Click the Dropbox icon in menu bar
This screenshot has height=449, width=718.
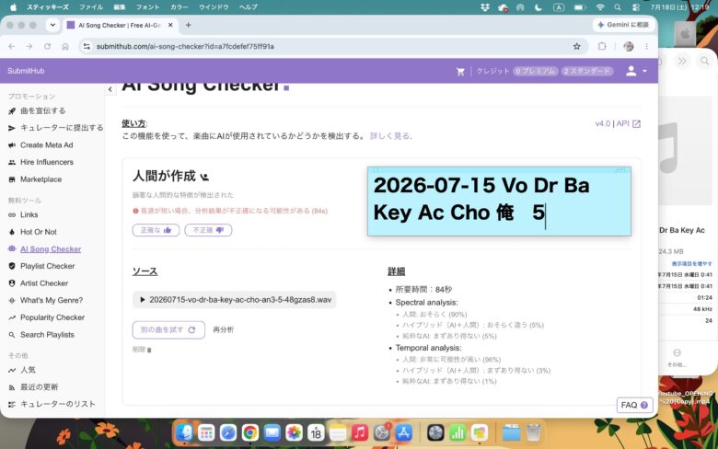[x=485, y=7]
